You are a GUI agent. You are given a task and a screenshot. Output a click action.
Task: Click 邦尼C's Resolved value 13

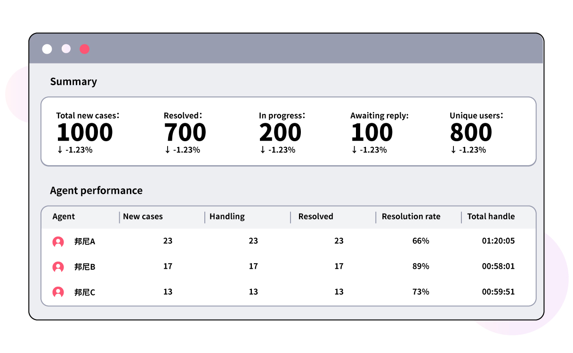(339, 292)
